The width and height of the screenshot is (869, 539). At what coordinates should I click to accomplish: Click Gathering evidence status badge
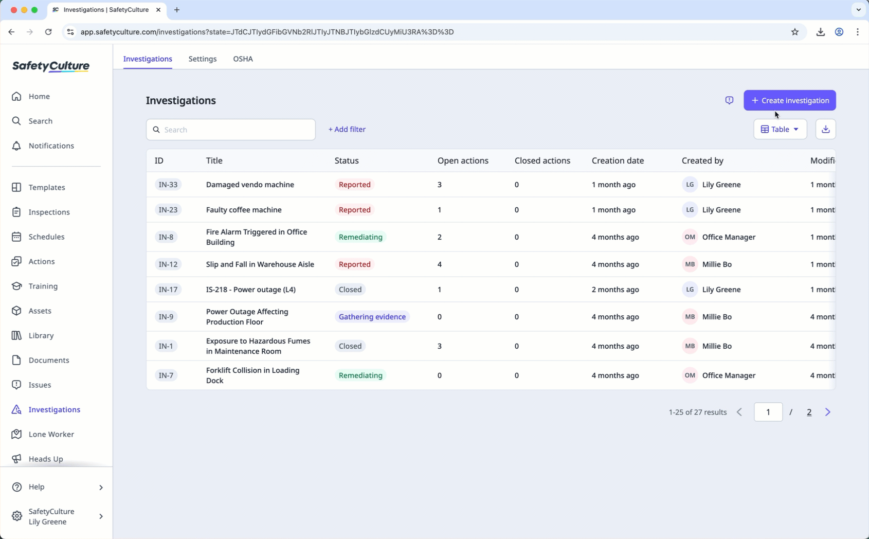[372, 317]
